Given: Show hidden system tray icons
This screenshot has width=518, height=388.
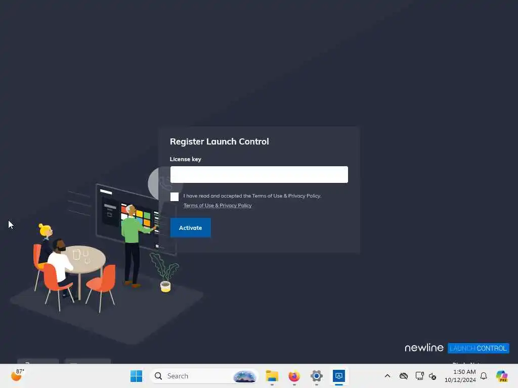Looking at the screenshot, I should click(x=387, y=376).
